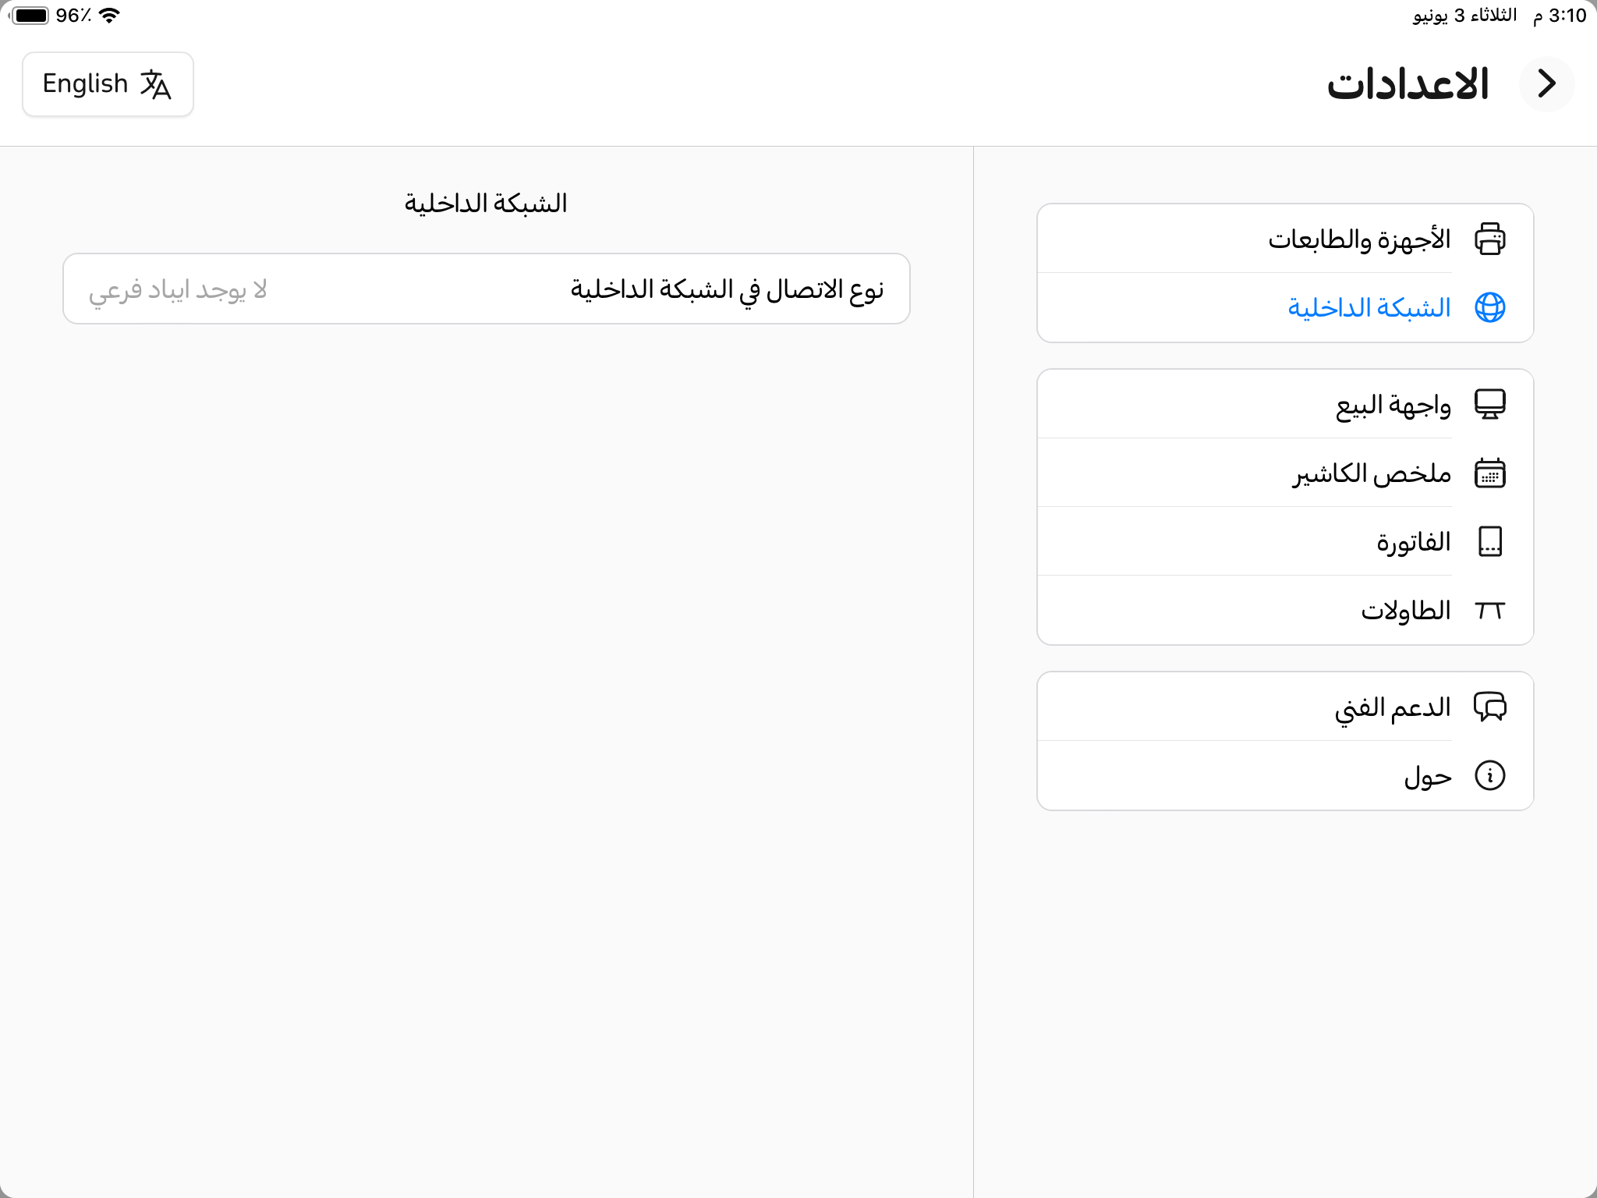
Task: Open ملخص الكاشير settings
Action: [x=1285, y=473]
